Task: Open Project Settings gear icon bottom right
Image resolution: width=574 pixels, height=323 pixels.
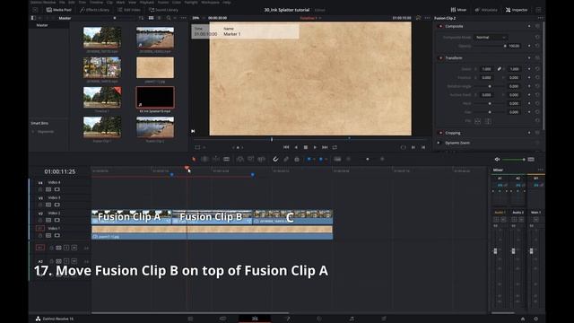Action: (x=535, y=319)
